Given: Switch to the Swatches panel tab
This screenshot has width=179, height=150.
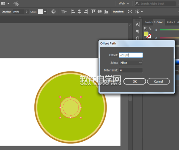Looking at the screenshot, I should pyautogui.click(x=149, y=22).
